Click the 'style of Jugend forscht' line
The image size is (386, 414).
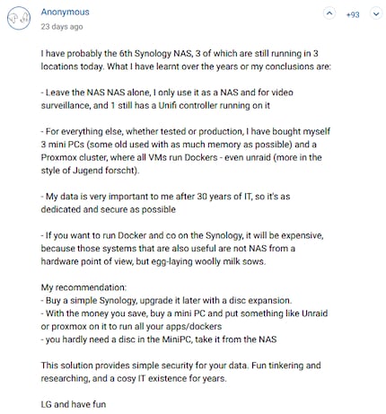pos(90,171)
